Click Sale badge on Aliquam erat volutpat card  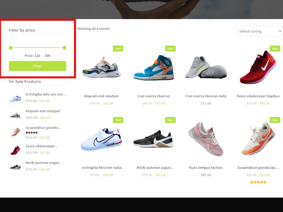click(x=118, y=48)
